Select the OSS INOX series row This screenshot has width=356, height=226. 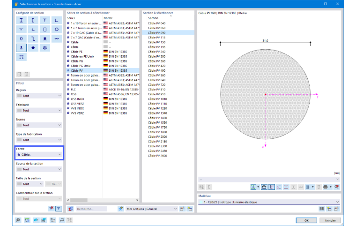point(103,99)
